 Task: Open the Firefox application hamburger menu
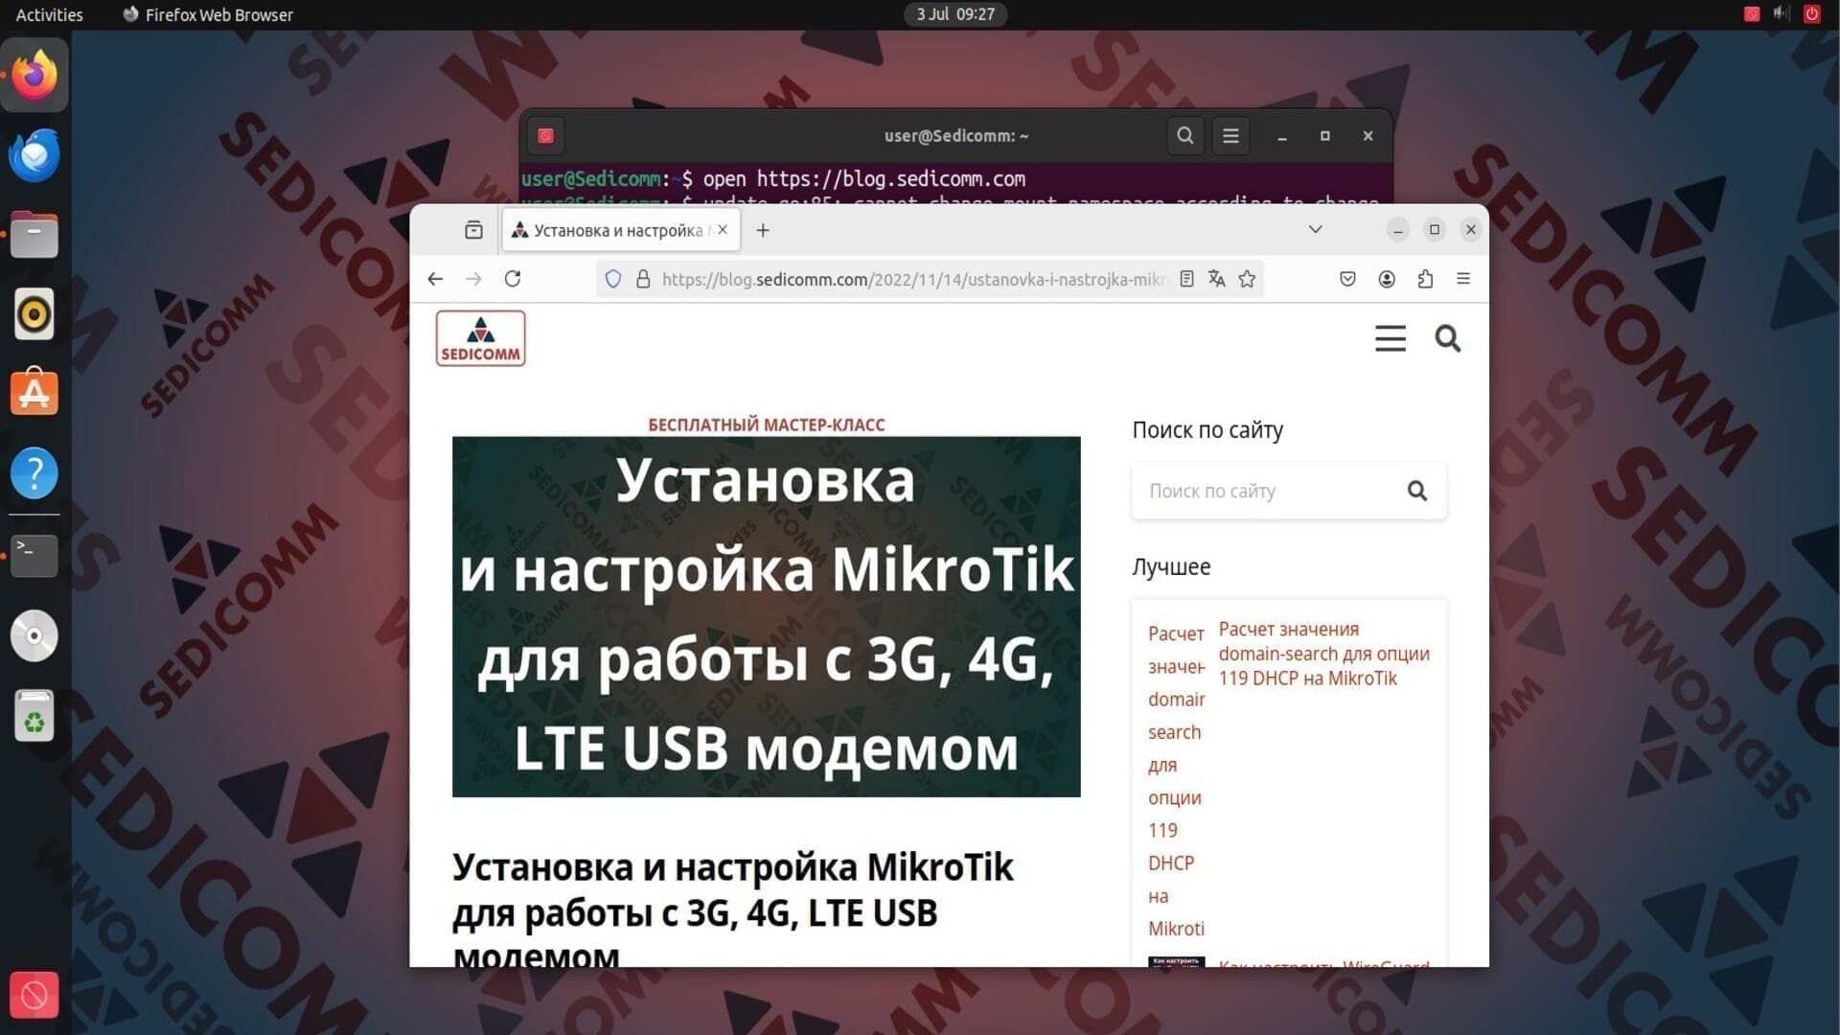(x=1463, y=279)
